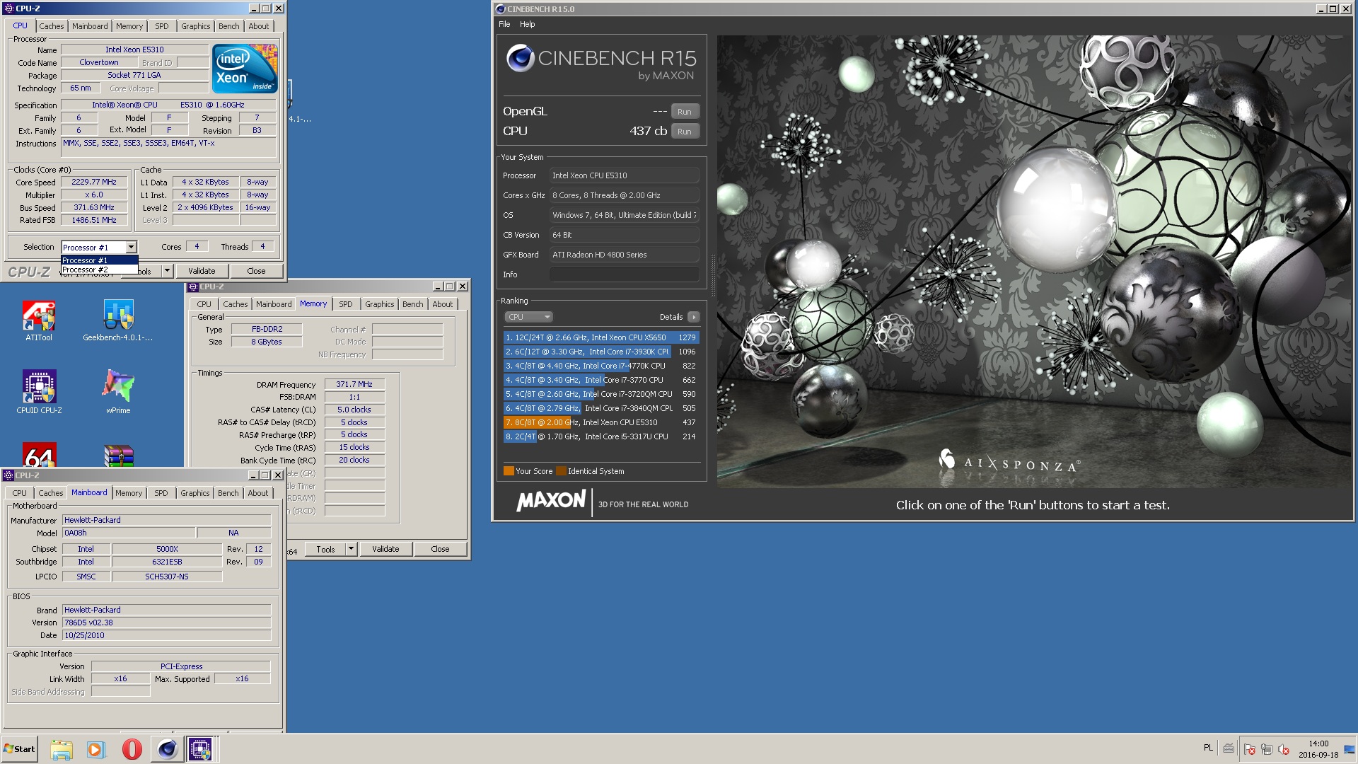This screenshot has height=764, width=1358.
Task: Click the keyboard tray icon
Action: pyautogui.click(x=1229, y=748)
